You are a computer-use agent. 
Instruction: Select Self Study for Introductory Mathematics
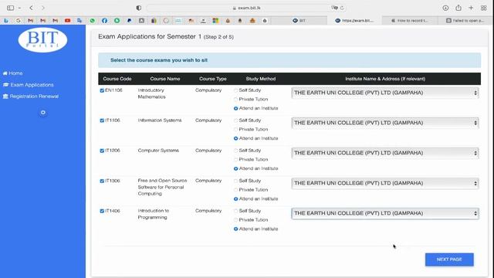[x=235, y=90]
